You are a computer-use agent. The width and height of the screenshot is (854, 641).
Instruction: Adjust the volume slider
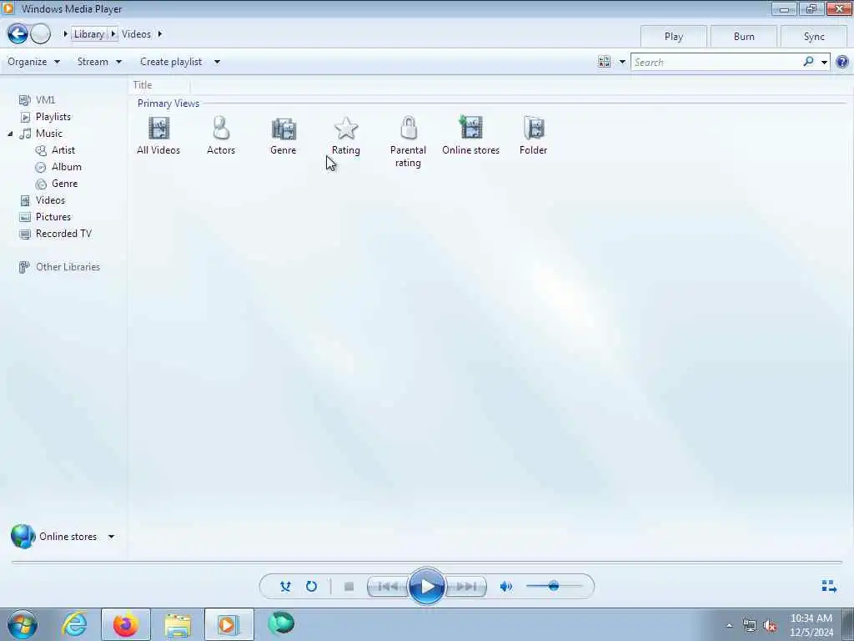pos(554,586)
